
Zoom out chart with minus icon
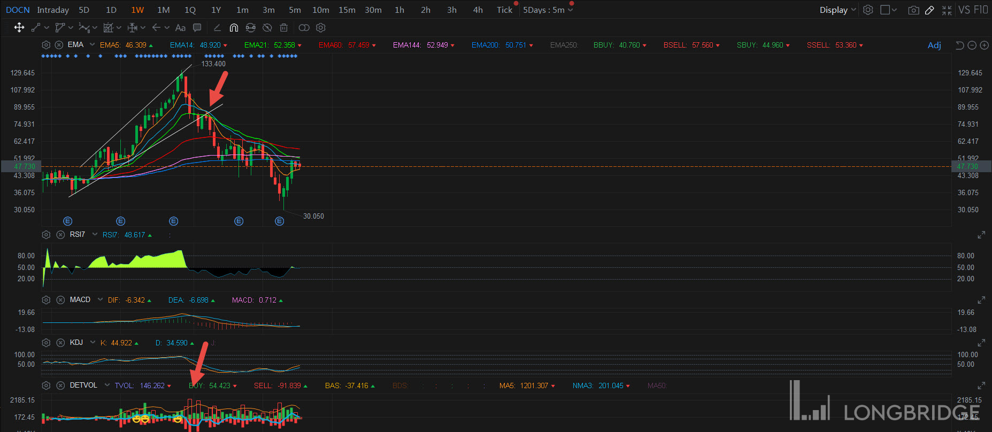pos(972,45)
